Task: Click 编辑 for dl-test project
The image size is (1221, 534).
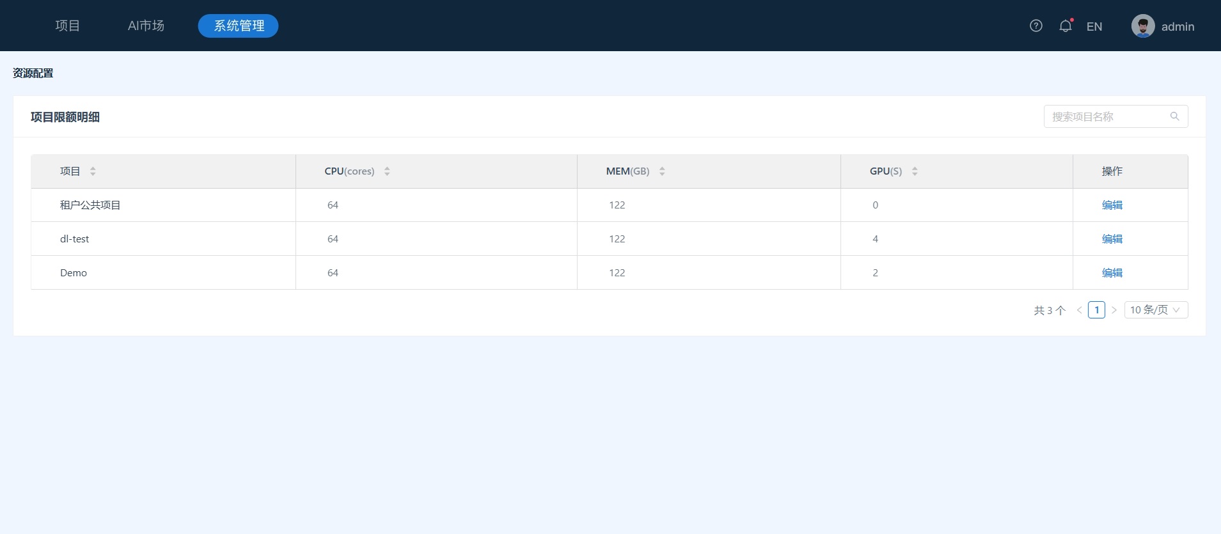Action: coord(1112,239)
